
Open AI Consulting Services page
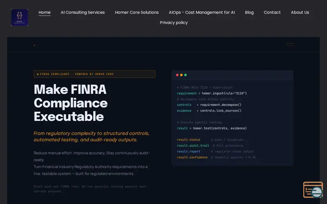pos(83,12)
